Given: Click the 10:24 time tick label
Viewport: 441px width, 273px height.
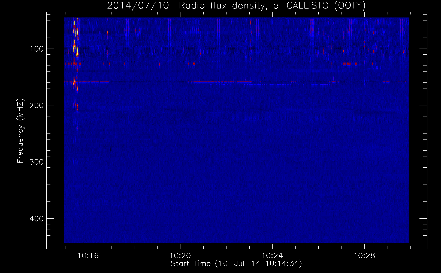Looking at the screenshot, I should tap(272, 256).
